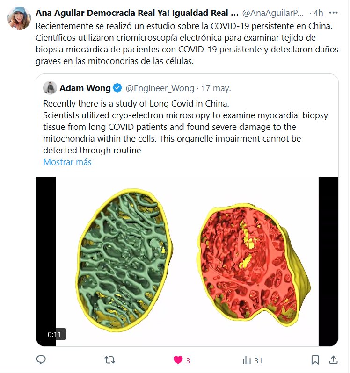
Task: Click the repost arrows icon
Action: click(109, 360)
